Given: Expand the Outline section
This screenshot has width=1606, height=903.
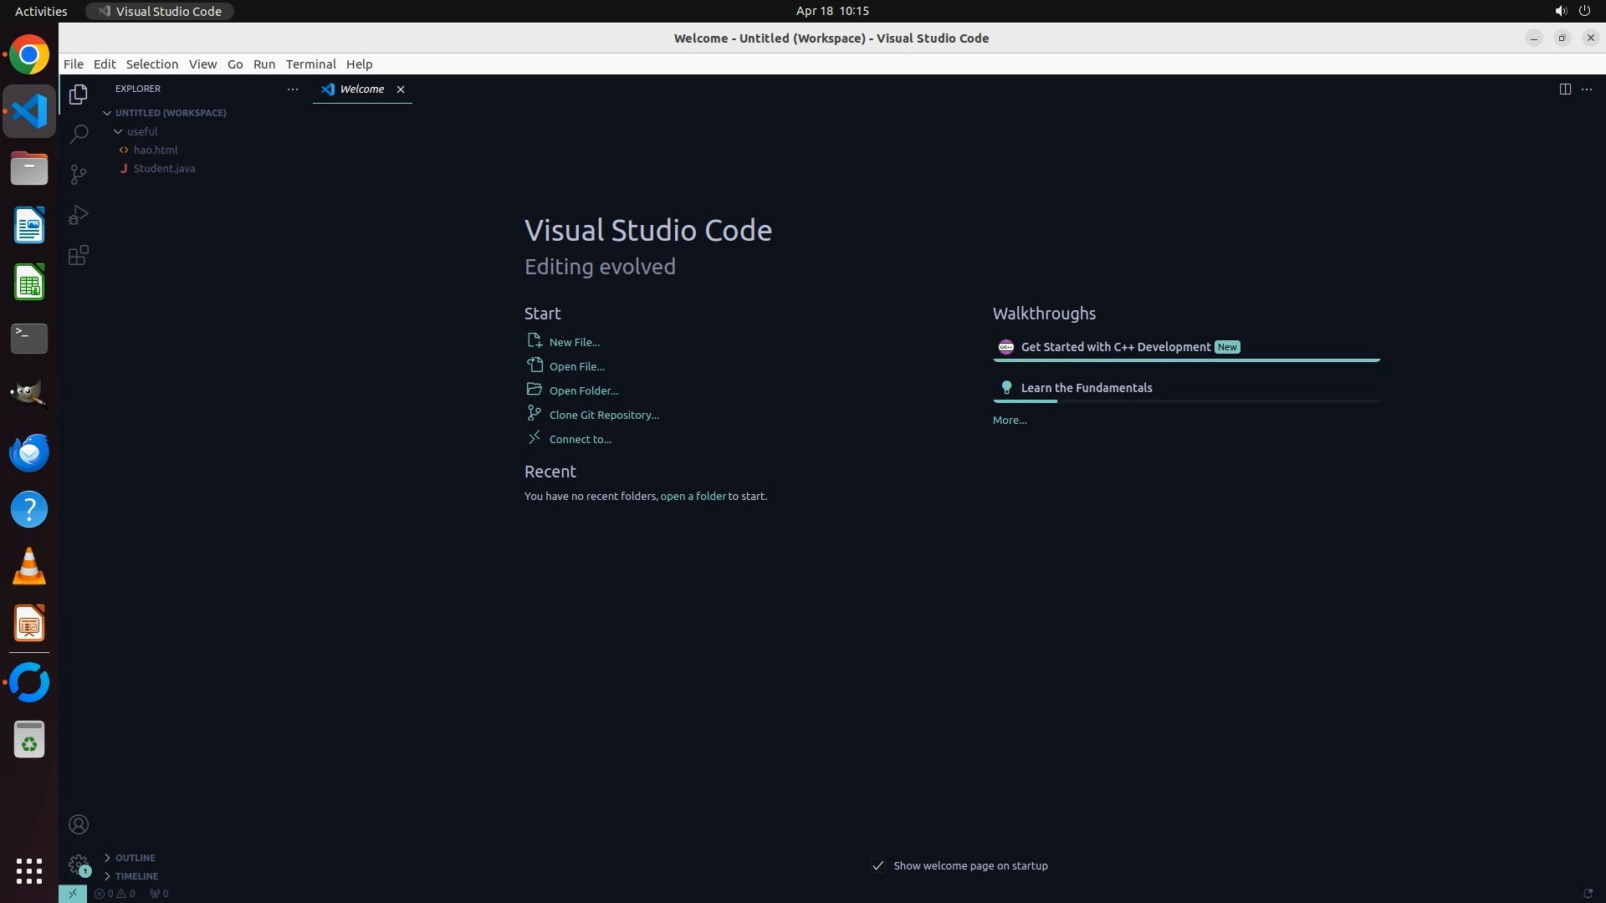Looking at the screenshot, I should coord(136,858).
